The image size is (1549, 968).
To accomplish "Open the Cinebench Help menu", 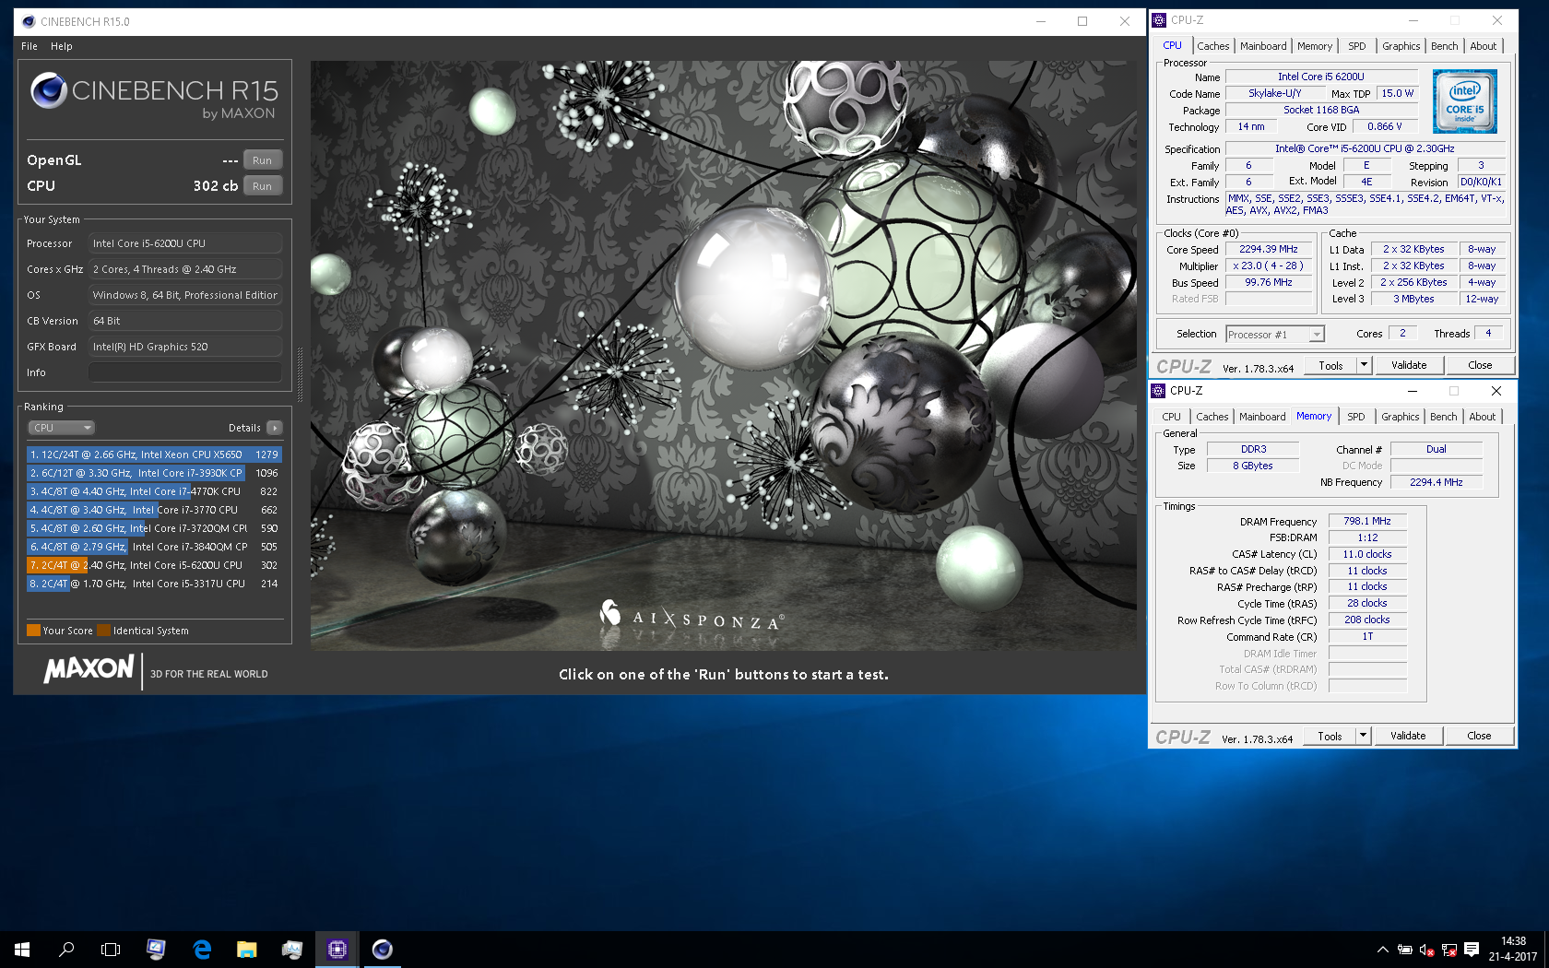I will [62, 46].
